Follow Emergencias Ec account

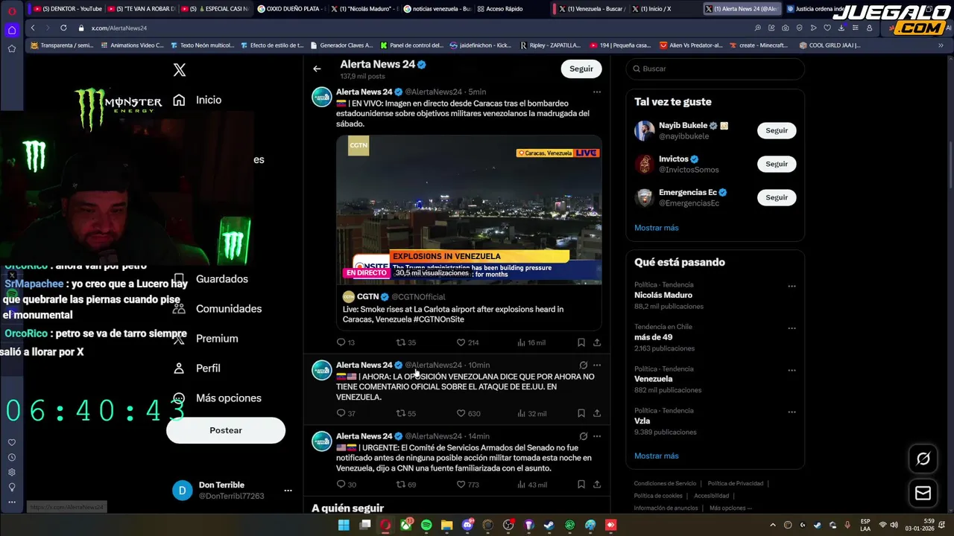[x=777, y=197]
